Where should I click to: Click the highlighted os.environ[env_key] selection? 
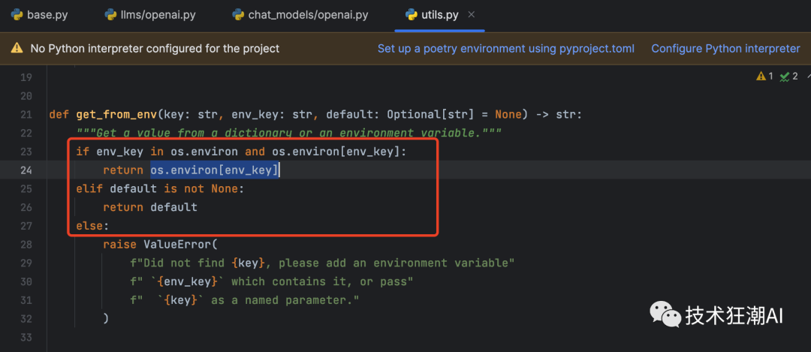point(215,170)
